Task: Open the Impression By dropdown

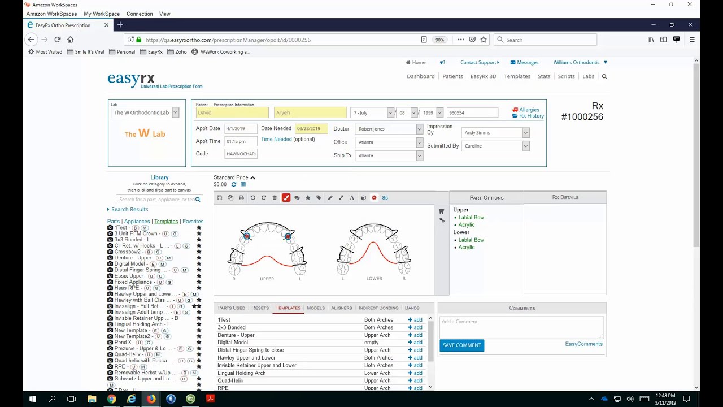Action: coord(495,133)
